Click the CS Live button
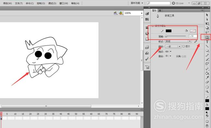Viewport: 211px width, 128px height. point(178,3)
